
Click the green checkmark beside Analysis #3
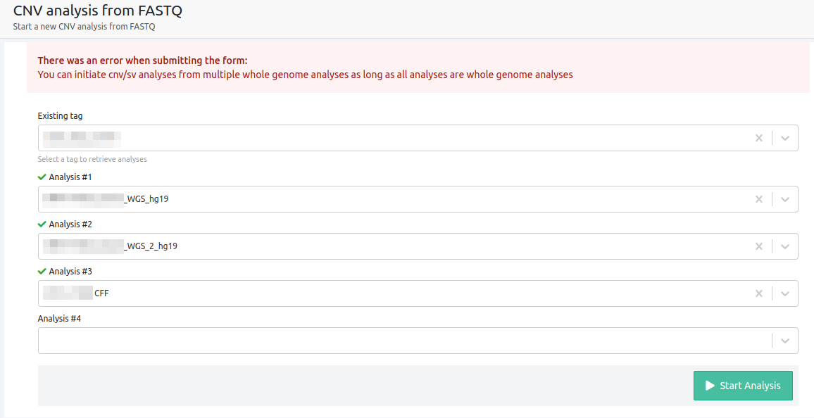[x=42, y=272]
